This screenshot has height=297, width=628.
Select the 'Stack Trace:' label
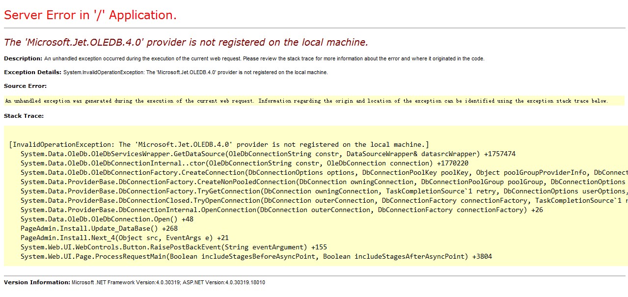pyautogui.click(x=24, y=116)
